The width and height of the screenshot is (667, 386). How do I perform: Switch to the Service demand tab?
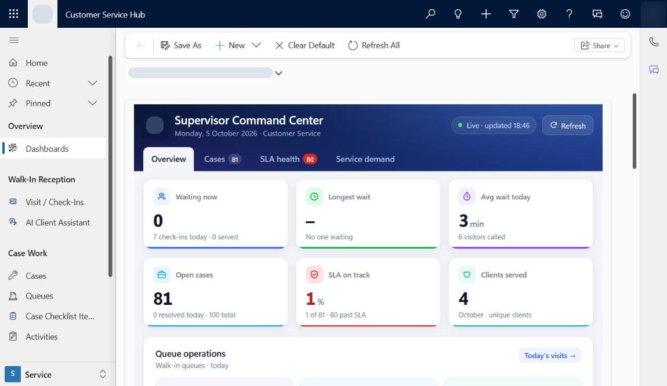tap(365, 159)
